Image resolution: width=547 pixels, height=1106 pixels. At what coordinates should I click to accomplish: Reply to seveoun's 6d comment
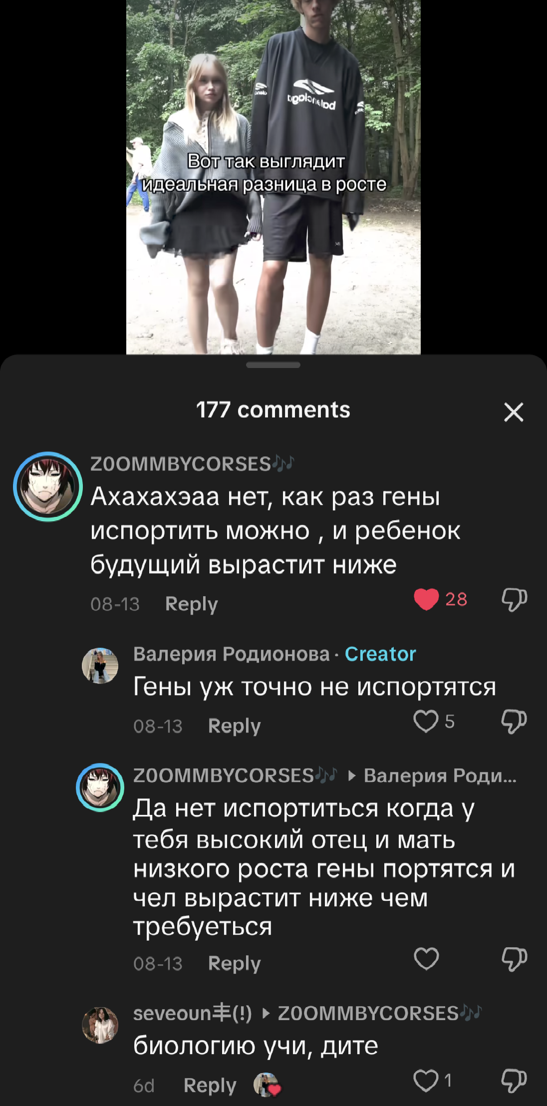(210, 1086)
